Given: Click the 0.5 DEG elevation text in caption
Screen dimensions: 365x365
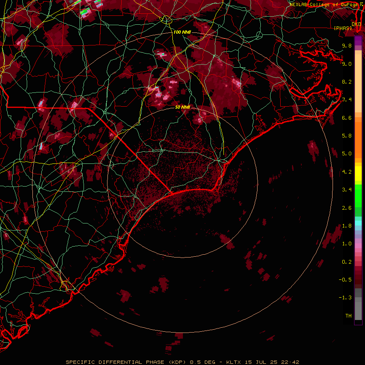Looking at the screenshot, I should 202,362.
